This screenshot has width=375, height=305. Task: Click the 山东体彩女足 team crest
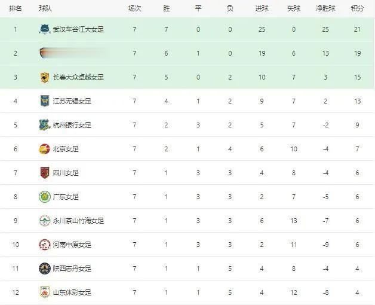(x=45, y=292)
